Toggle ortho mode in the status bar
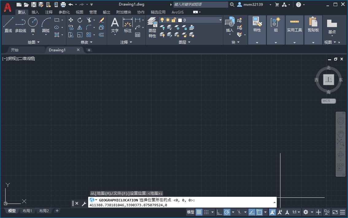The height and width of the screenshot is (218, 348). click(x=219, y=212)
